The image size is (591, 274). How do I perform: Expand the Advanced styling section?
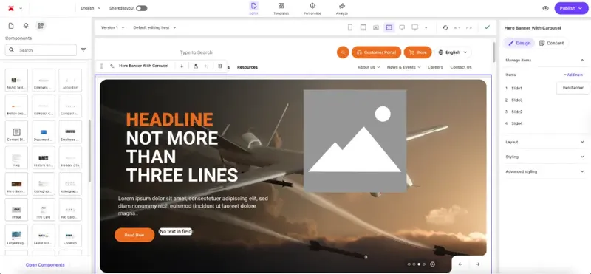(x=544, y=171)
